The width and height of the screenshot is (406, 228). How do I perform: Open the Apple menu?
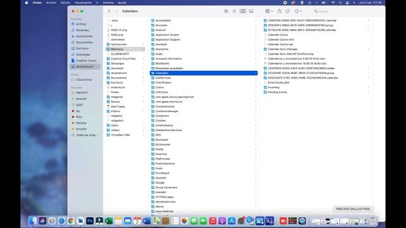27,3
